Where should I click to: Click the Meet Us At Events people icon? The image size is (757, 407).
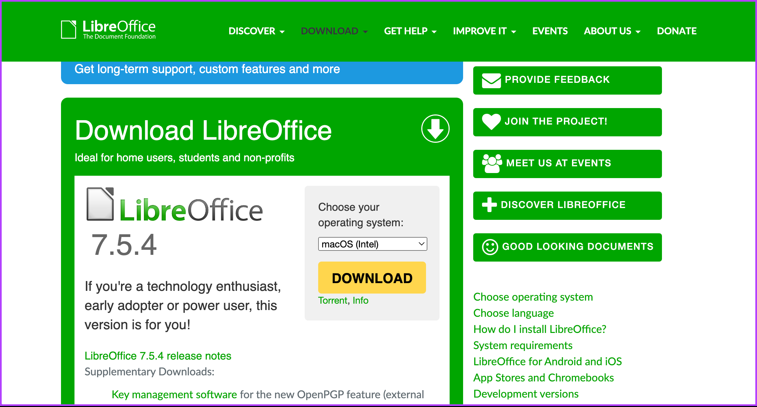pyautogui.click(x=491, y=163)
